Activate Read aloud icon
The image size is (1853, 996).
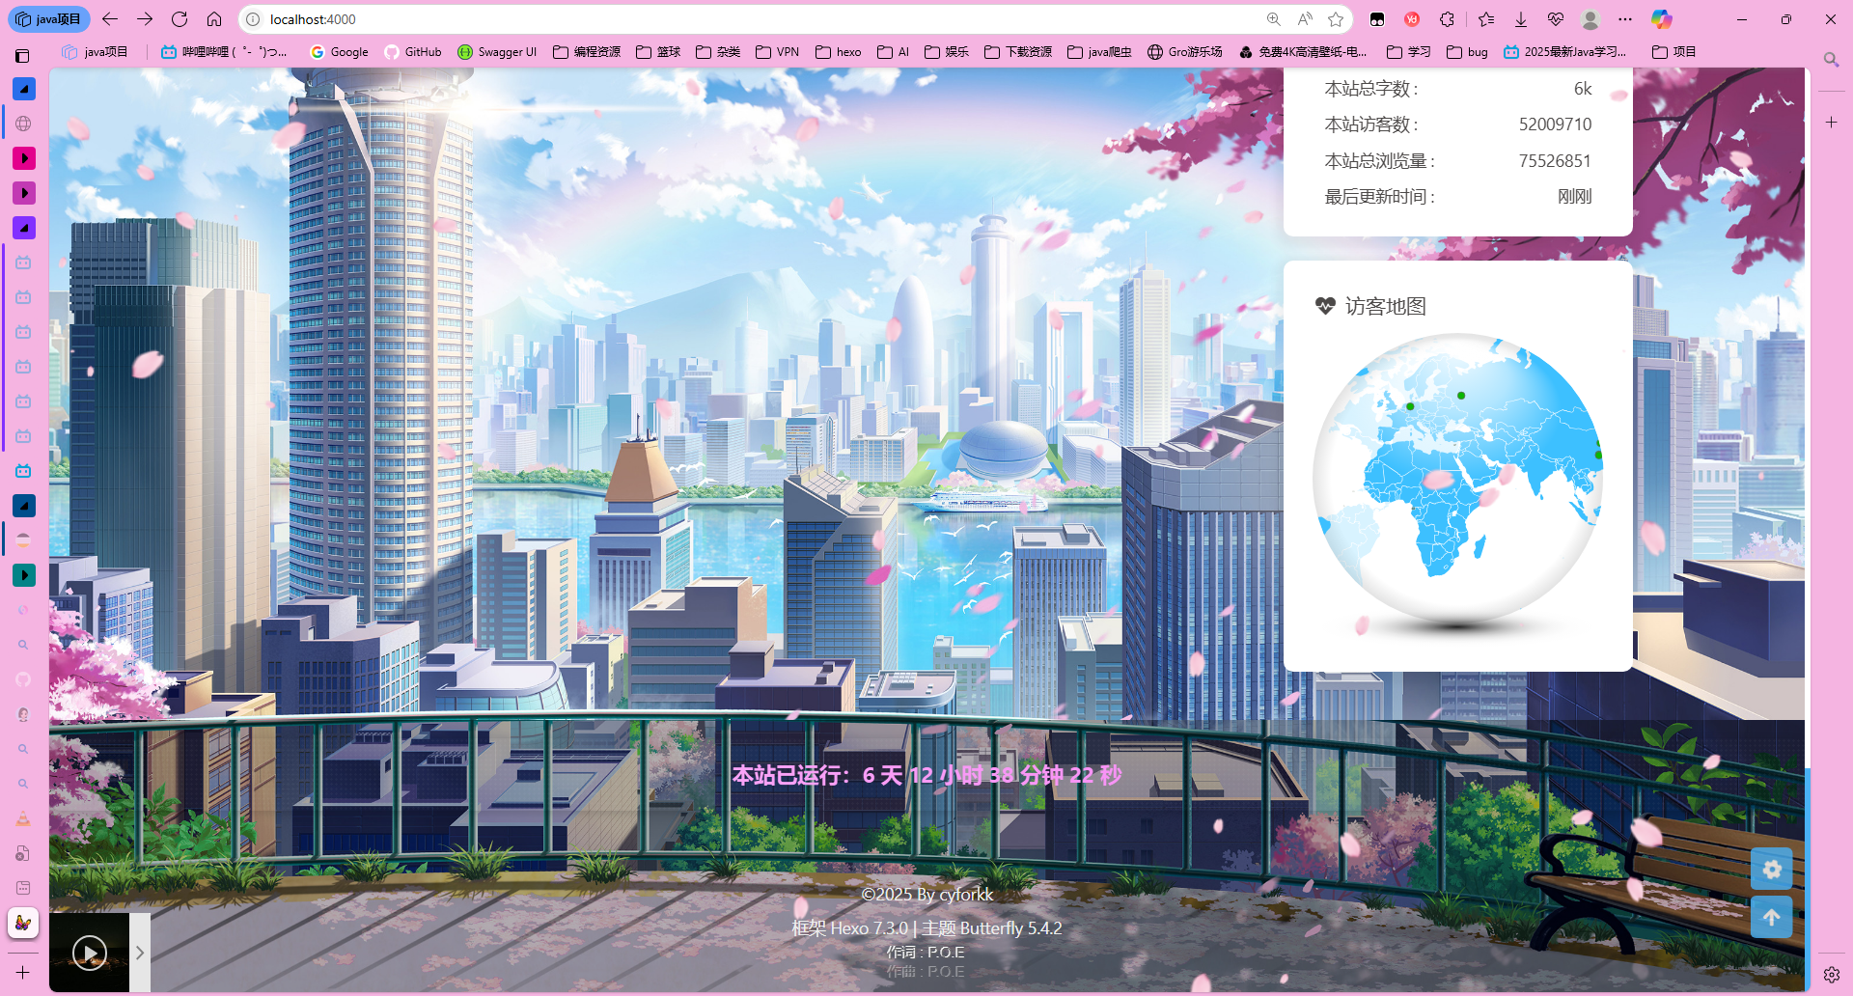click(1305, 19)
